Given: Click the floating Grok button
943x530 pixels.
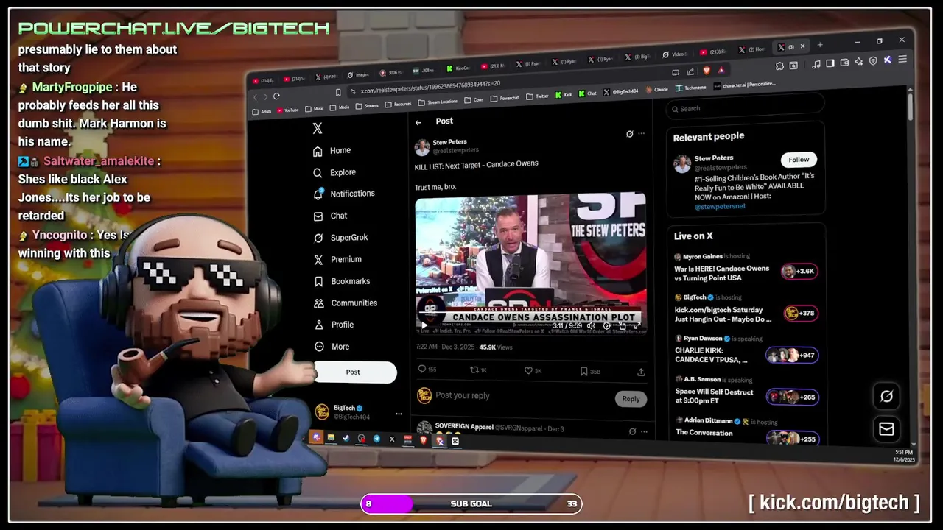Looking at the screenshot, I should click(886, 397).
